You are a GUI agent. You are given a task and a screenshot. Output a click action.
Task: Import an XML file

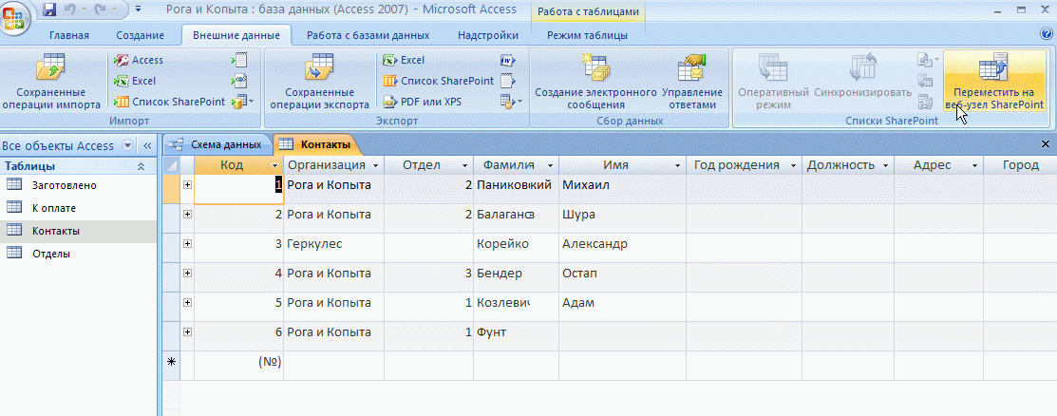coord(240,81)
